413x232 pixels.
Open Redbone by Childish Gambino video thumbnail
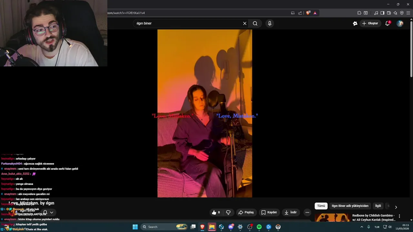(x=332, y=217)
